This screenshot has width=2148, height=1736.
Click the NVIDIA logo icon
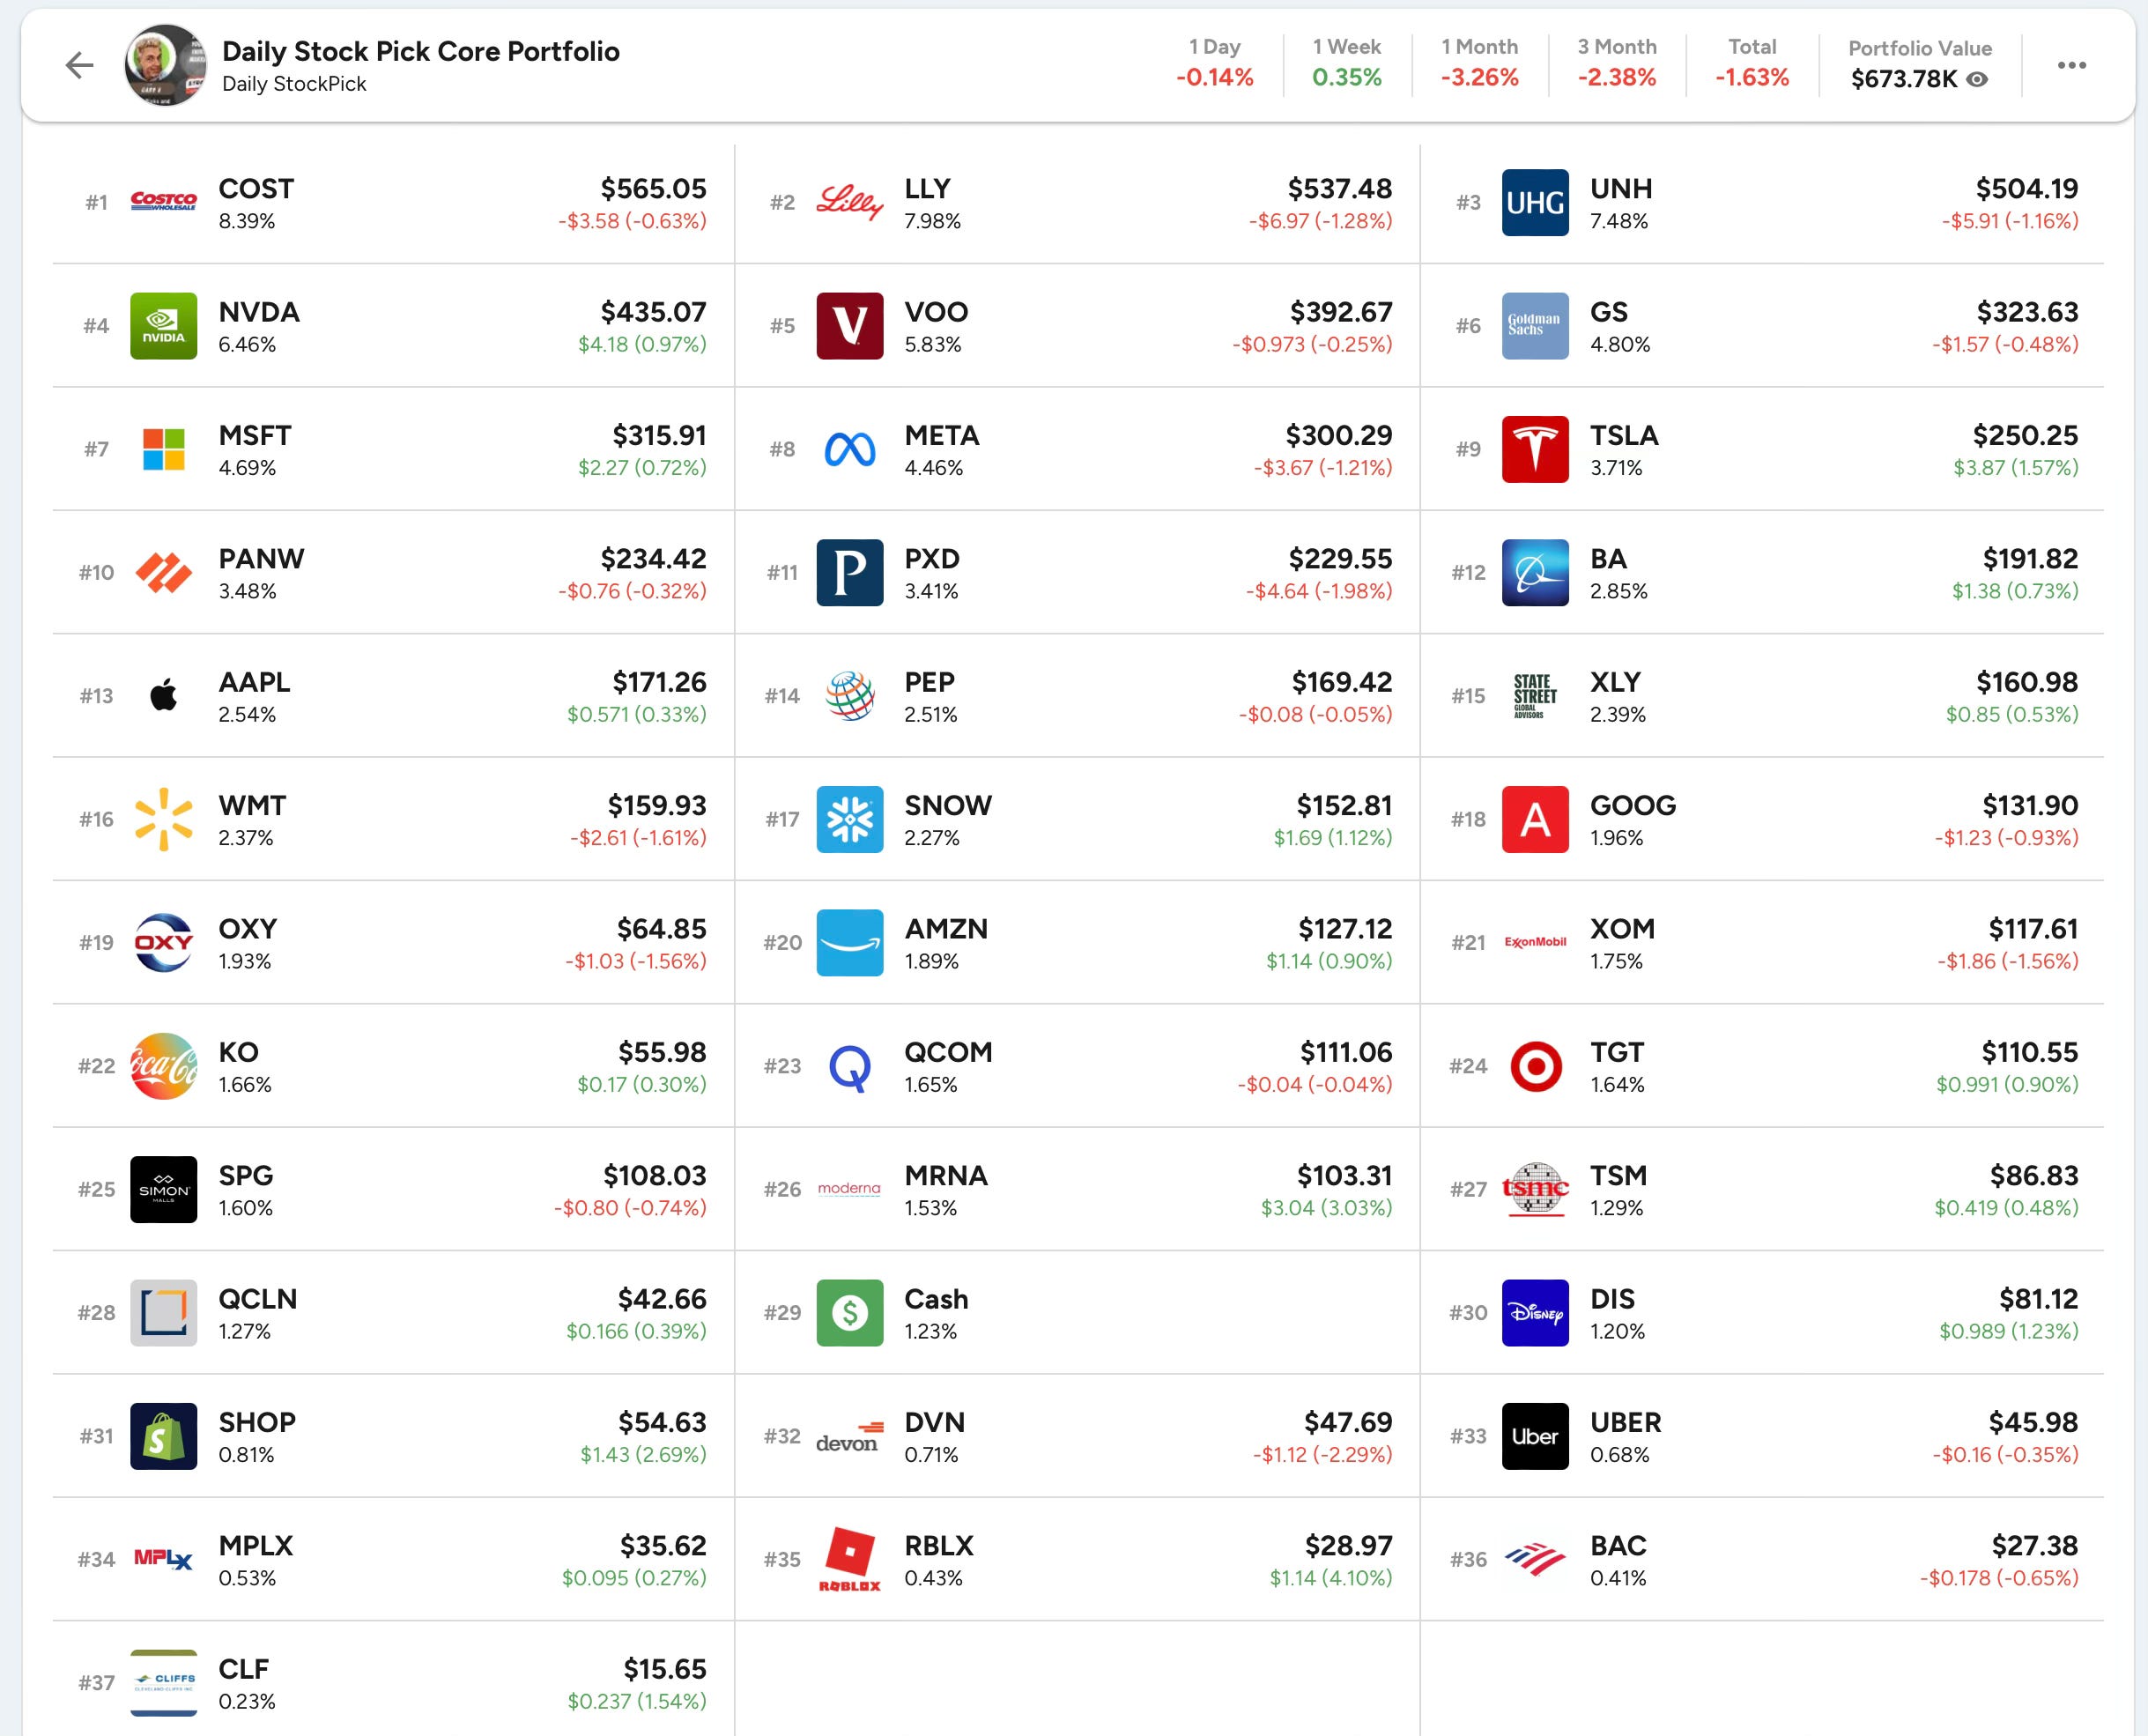(164, 326)
